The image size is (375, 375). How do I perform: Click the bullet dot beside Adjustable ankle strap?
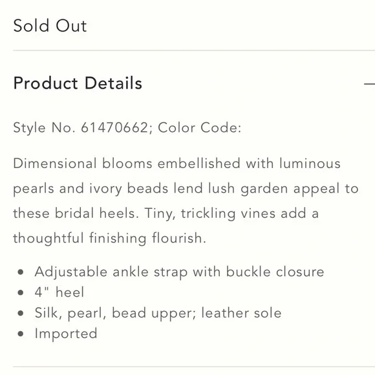[x=21, y=272]
